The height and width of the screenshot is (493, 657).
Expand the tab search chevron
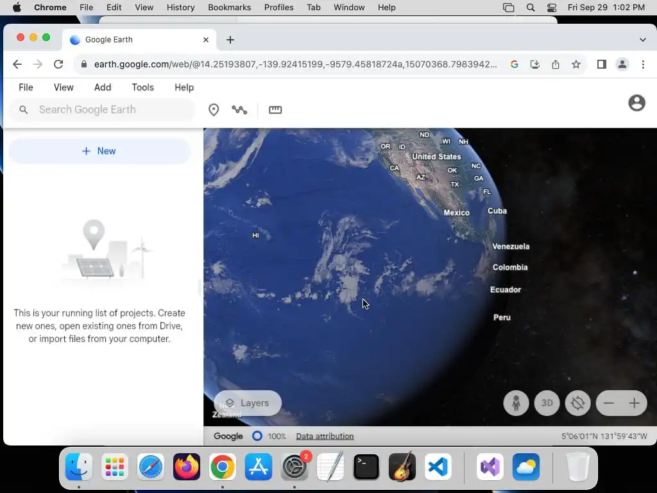(x=642, y=39)
